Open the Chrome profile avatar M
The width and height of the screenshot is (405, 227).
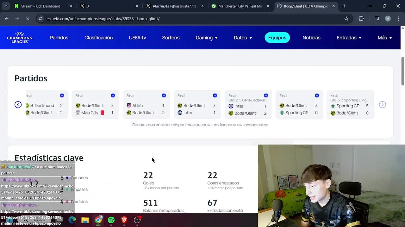(x=388, y=19)
